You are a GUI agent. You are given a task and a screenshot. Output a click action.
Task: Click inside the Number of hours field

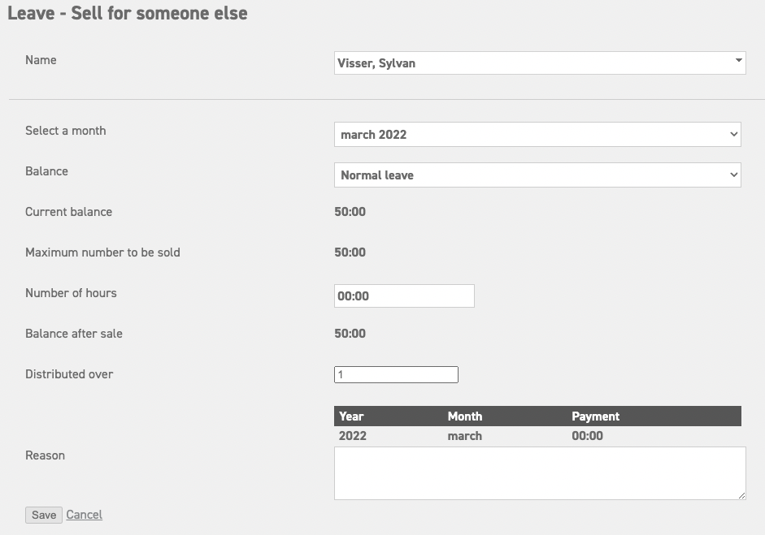click(x=404, y=296)
